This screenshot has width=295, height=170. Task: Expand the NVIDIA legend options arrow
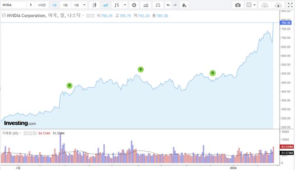(83, 15)
